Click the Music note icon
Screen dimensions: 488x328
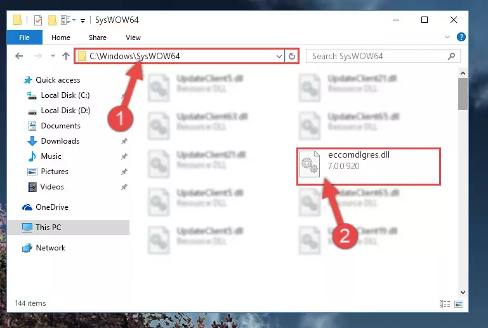click(32, 156)
